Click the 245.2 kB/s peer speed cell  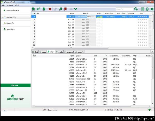point(115,65)
